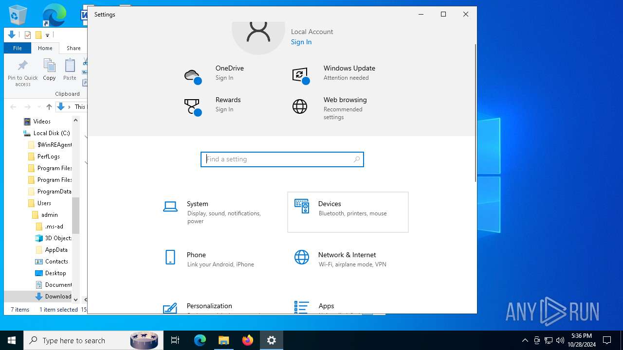The width and height of the screenshot is (623, 350).
Task: Open System settings laptop icon
Action: (x=170, y=207)
